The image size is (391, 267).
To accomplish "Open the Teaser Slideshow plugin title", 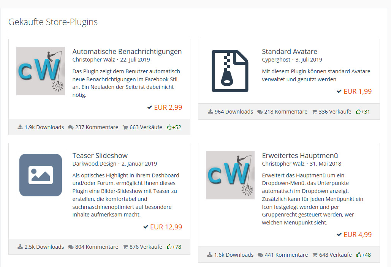I will pos(100,156).
